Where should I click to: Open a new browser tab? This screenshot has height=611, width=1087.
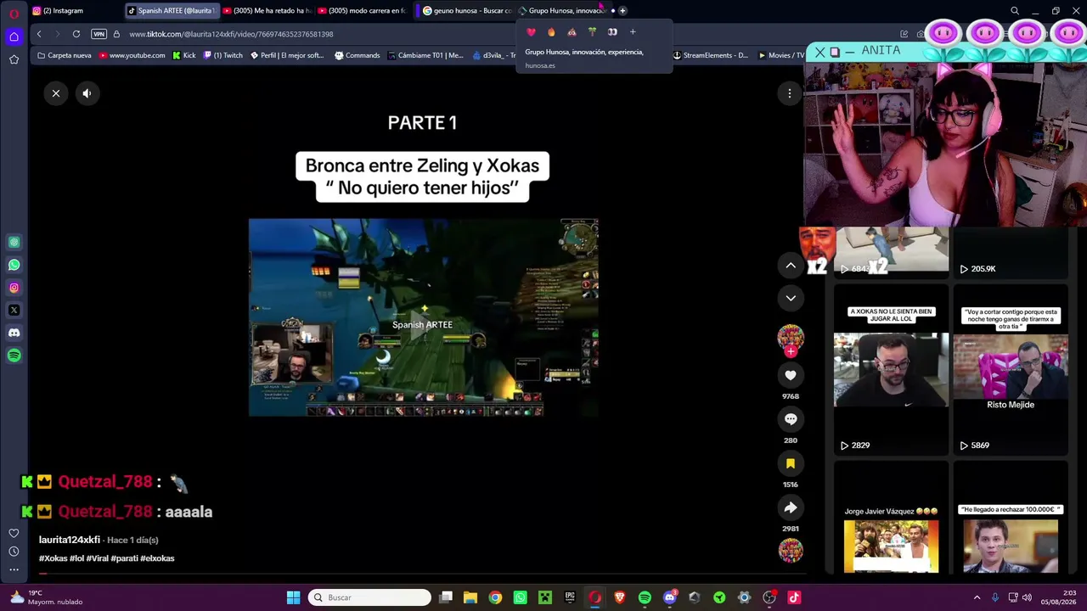pos(622,10)
